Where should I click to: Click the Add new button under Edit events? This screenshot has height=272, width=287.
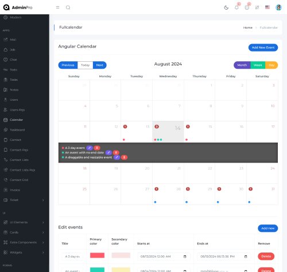267,228
